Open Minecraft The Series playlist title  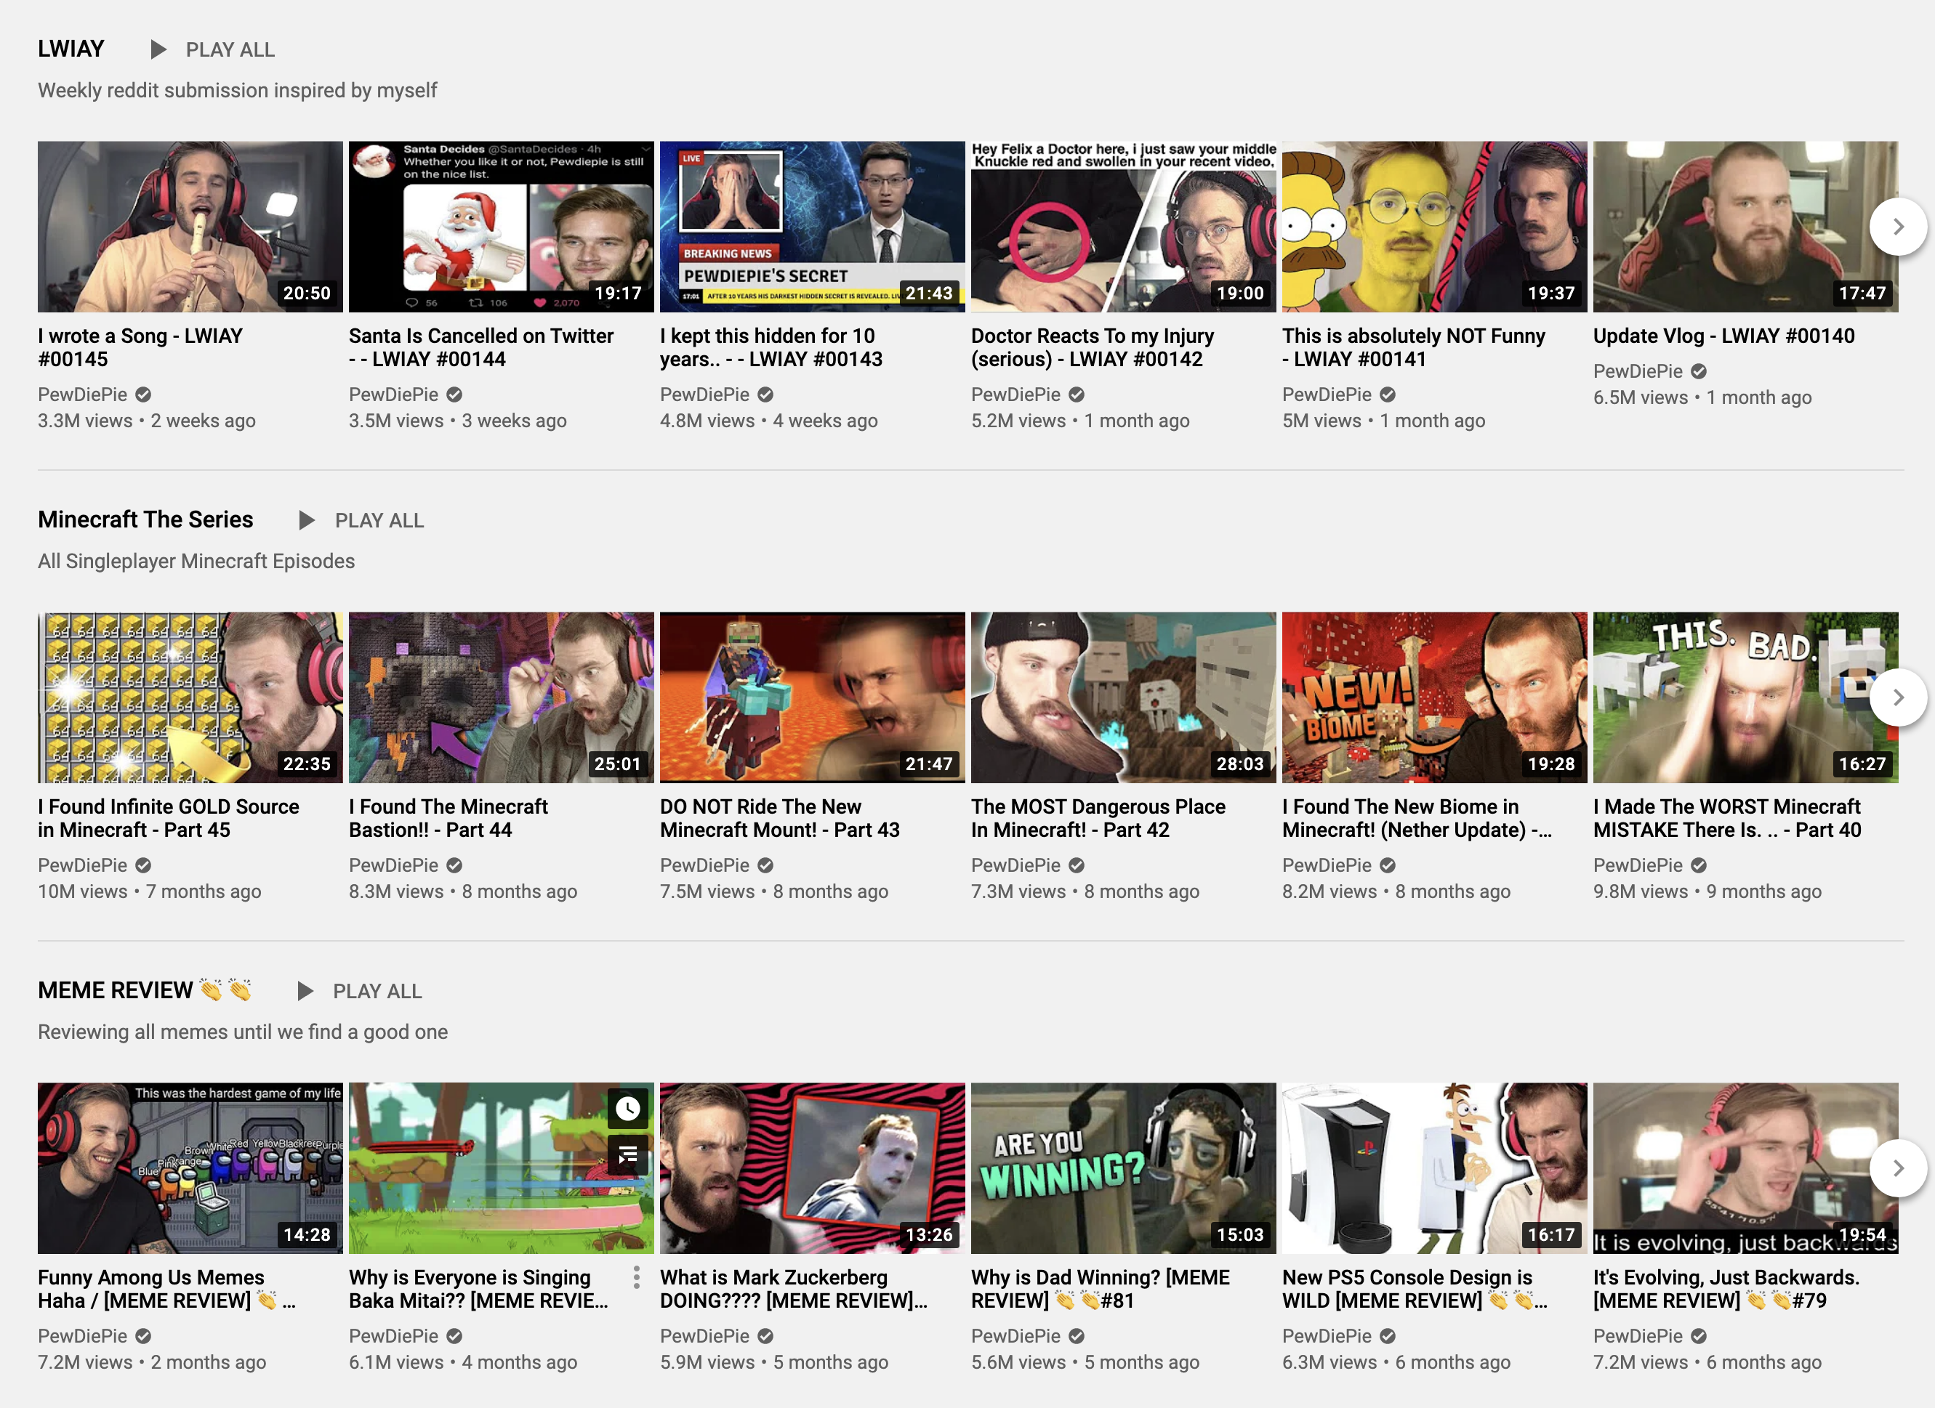145,520
